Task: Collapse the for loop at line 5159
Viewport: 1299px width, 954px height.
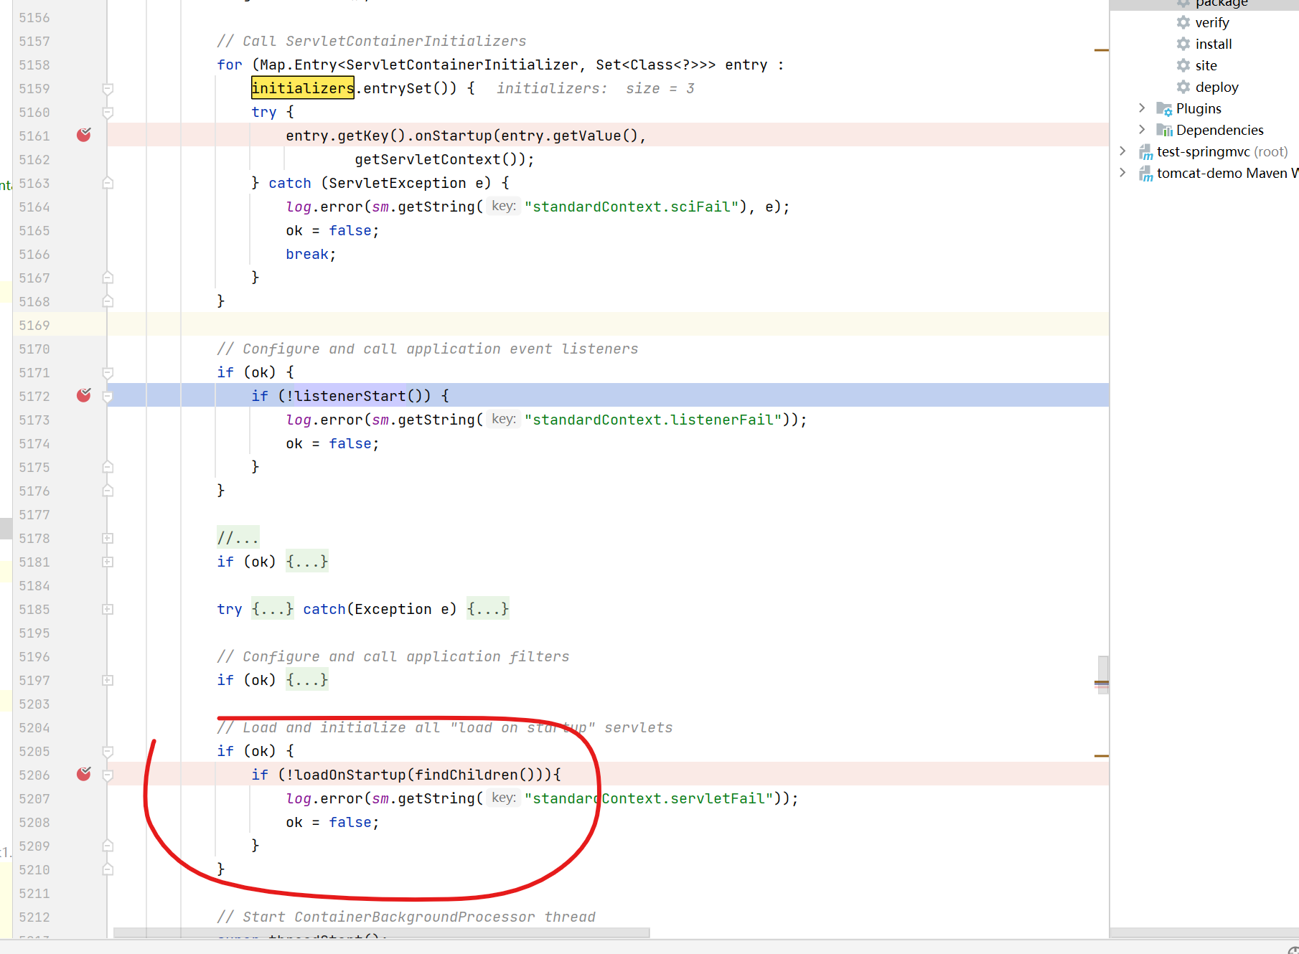Action: pos(108,89)
